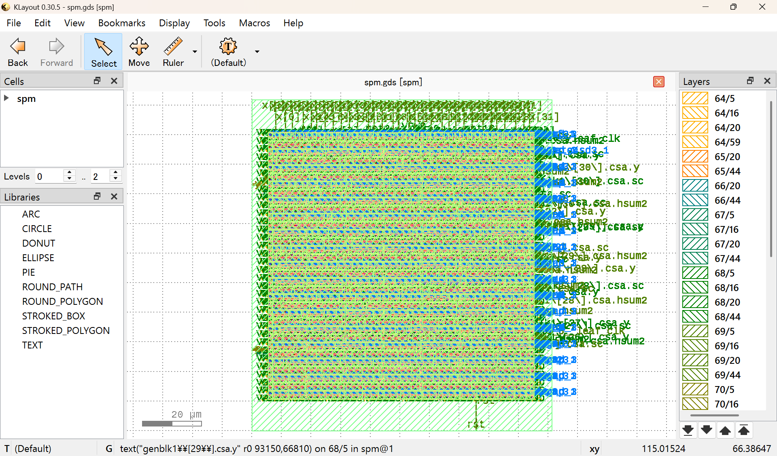
Task: Move selected layer to bottom arrow
Action: click(x=688, y=430)
